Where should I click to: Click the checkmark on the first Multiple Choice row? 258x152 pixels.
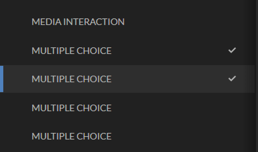[x=232, y=50]
